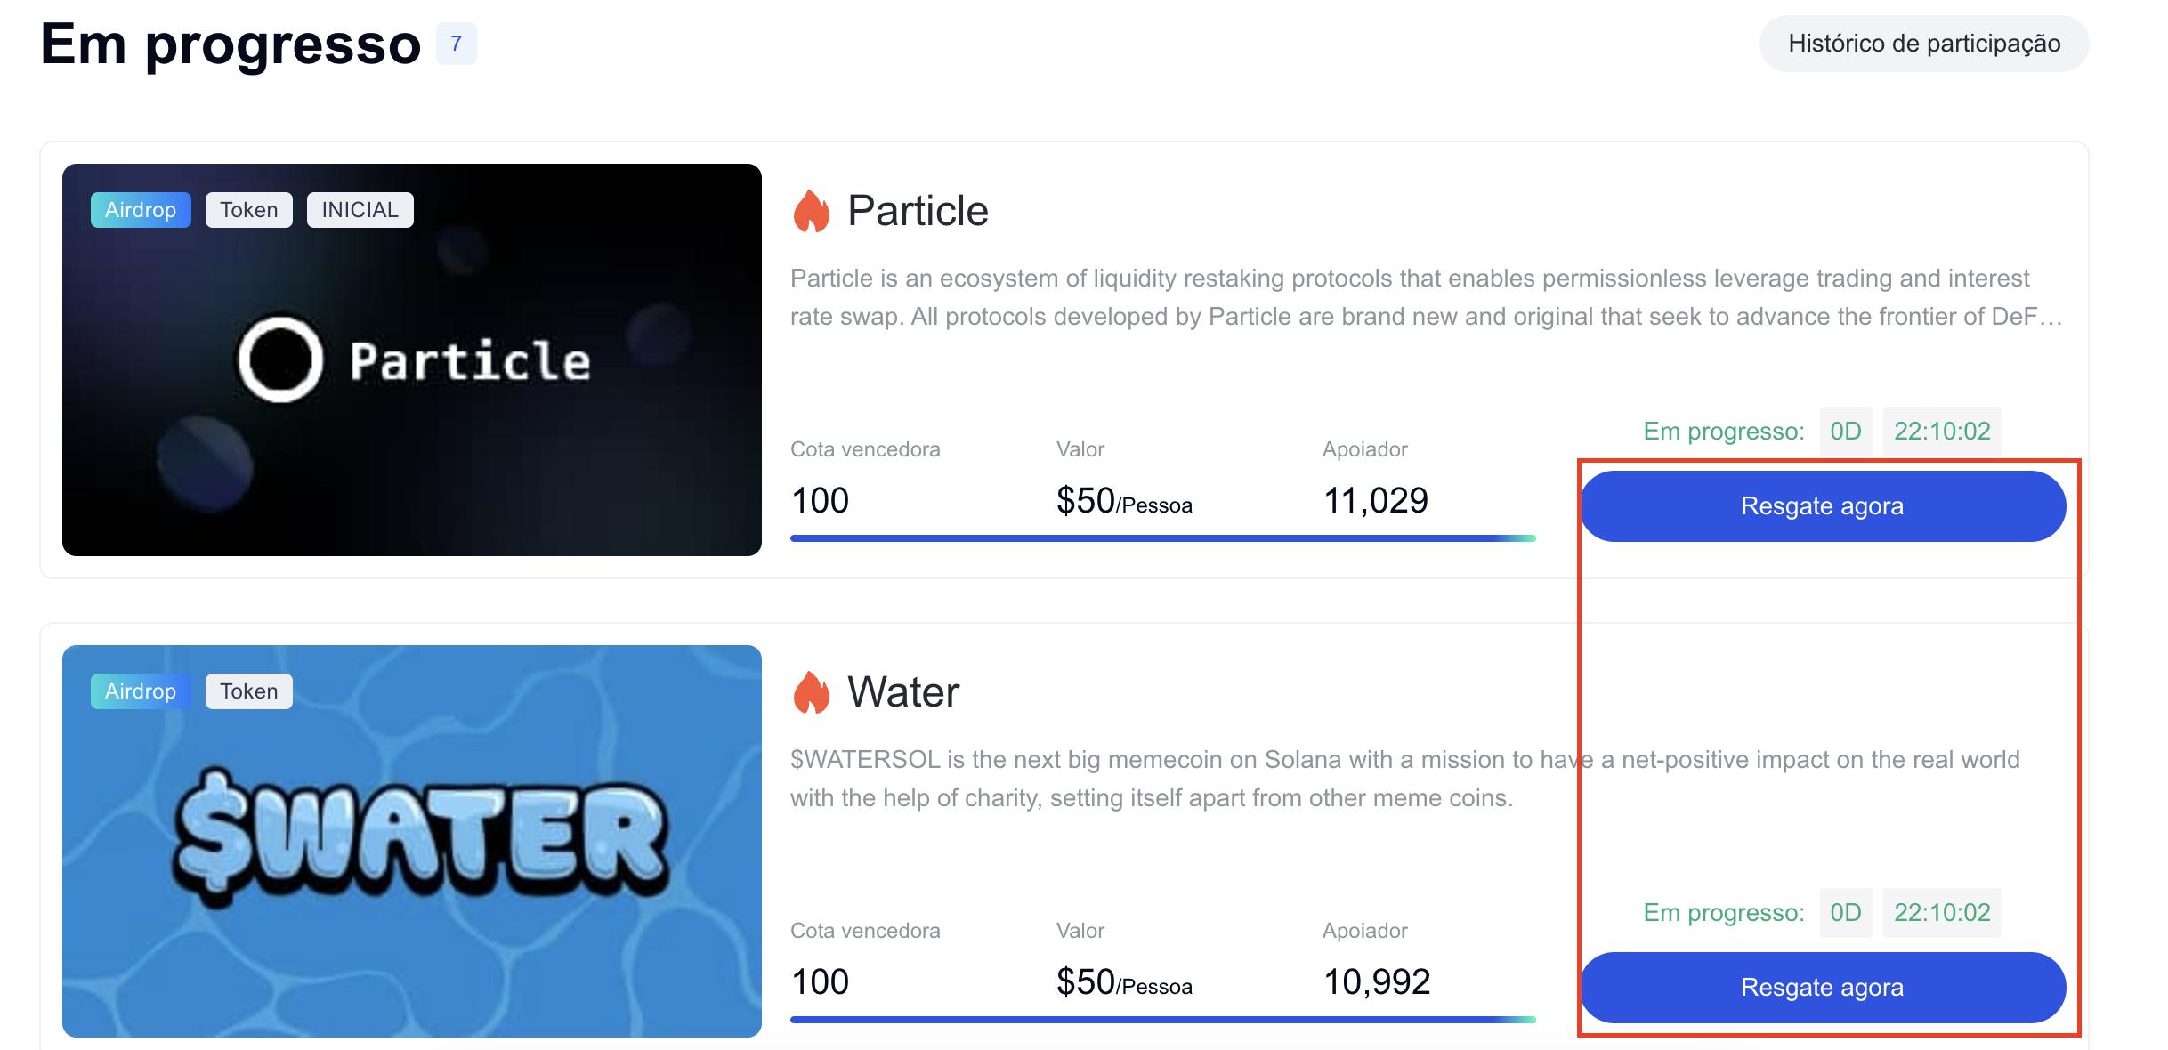Click the INICIAL tag on Particle banner
The image size is (2168, 1050).
pyautogui.click(x=360, y=210)
